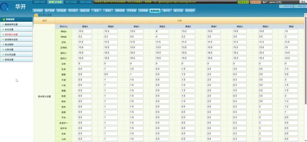
Task: Click the 连肖 field under 佣金I
Action: pyautogui.click(x=291, y=107)
